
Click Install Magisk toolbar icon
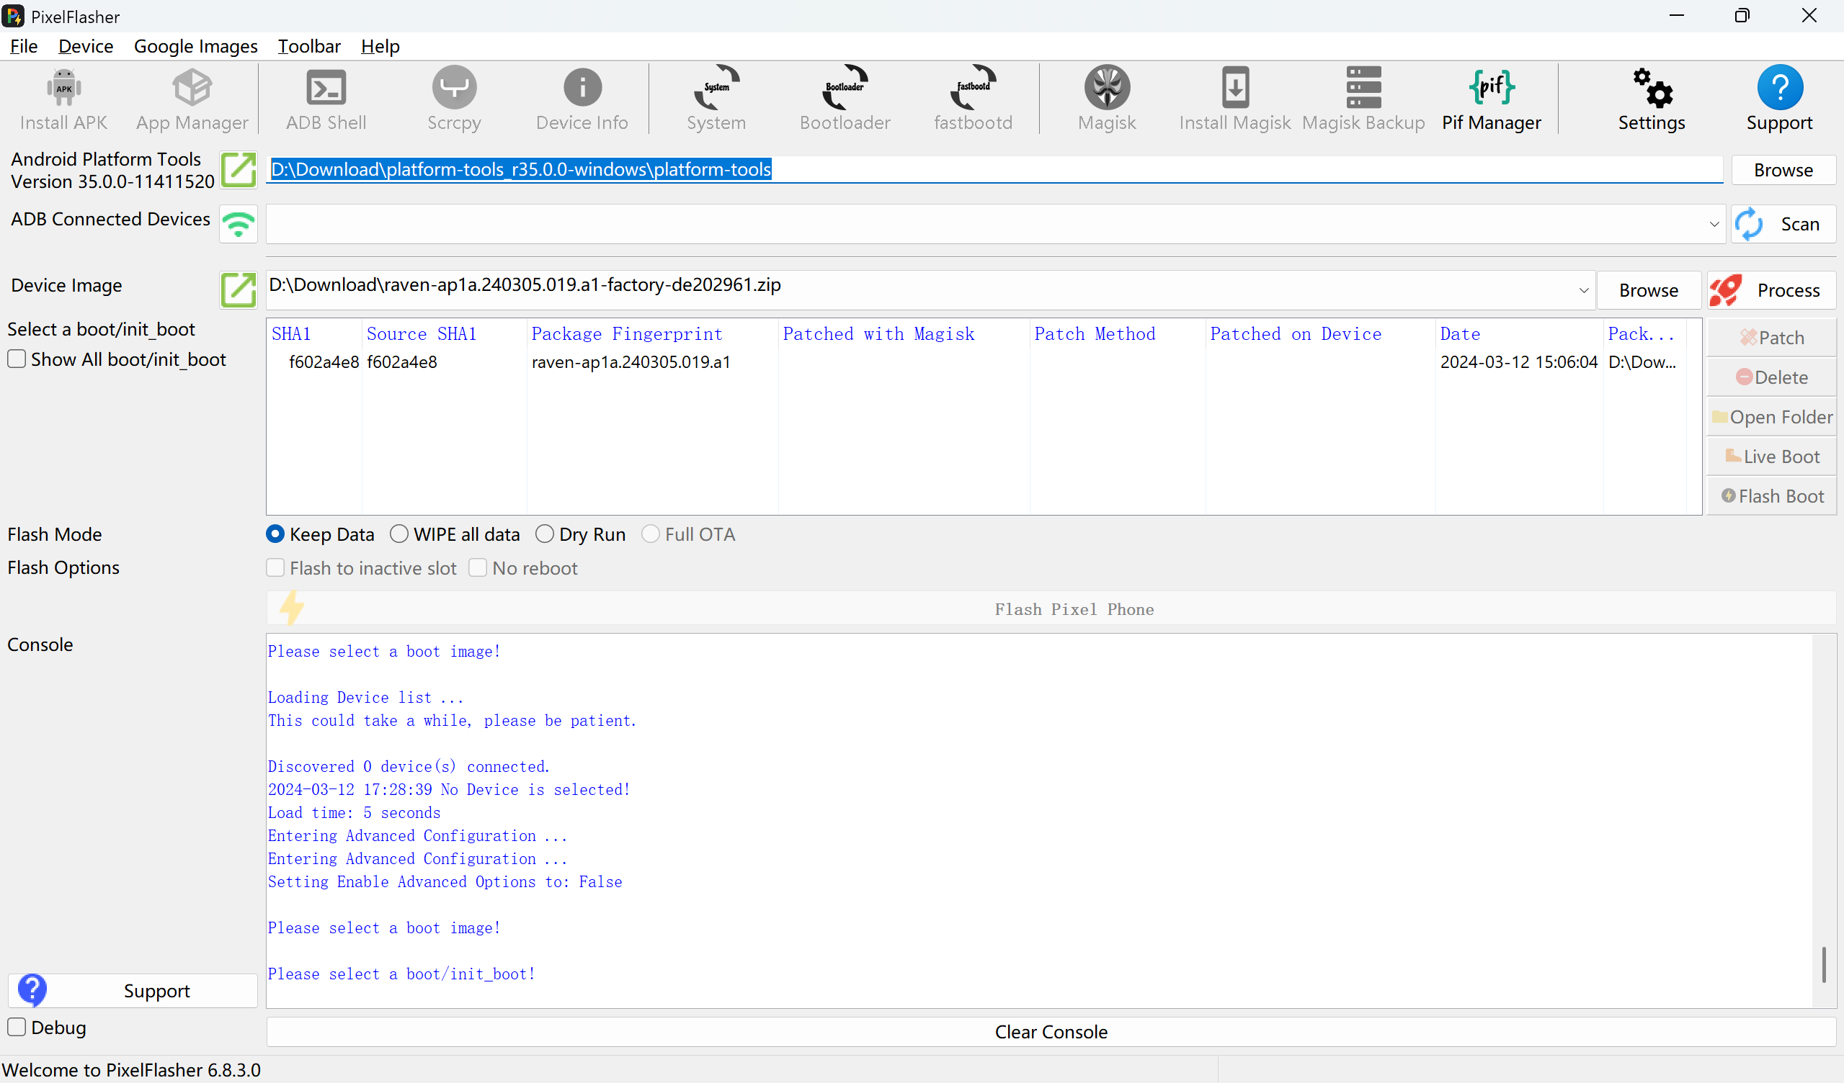coord(1234,99)
